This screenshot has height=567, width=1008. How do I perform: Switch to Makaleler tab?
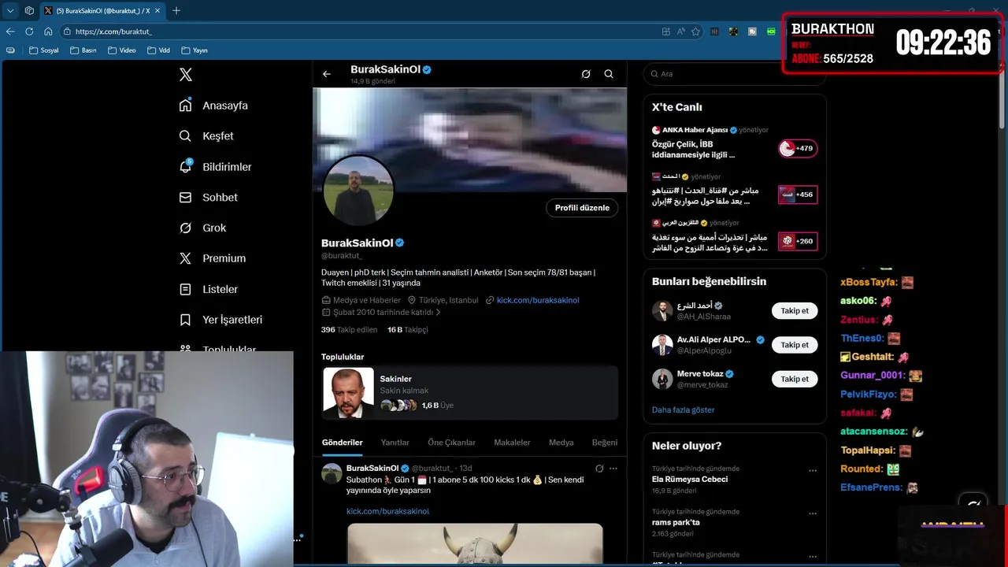click(x=512, y=443)
